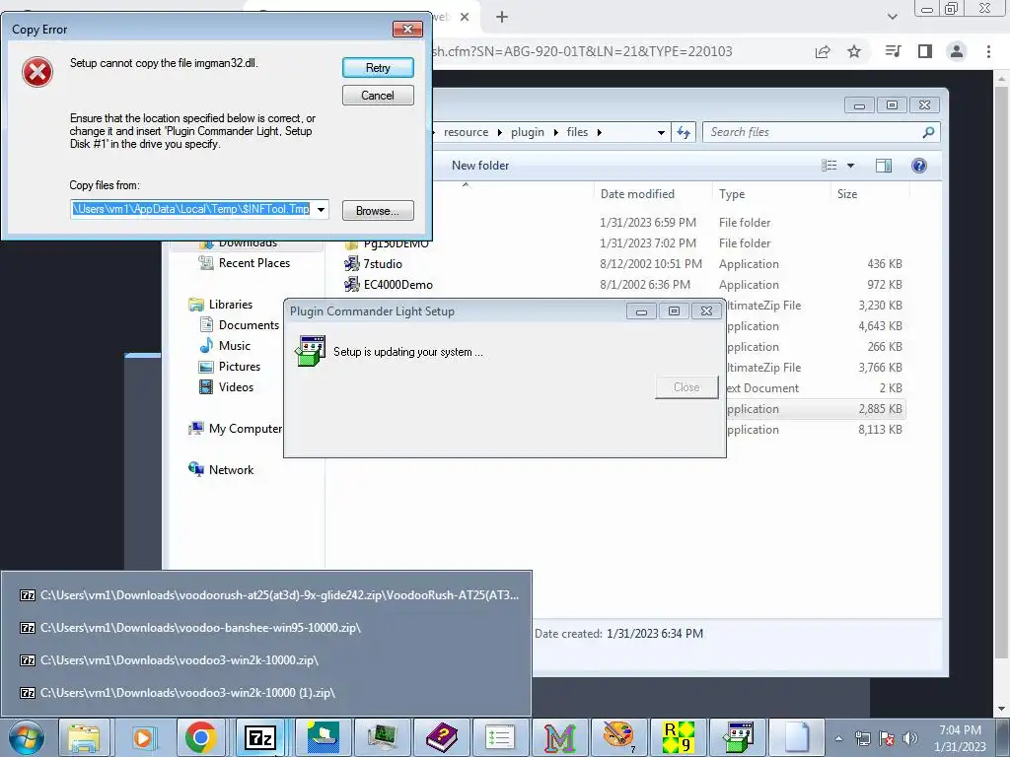Click the Plugin Commander setup computer icon

(311, 351)
